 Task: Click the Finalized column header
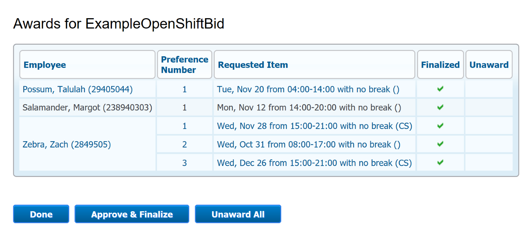pyautogui.click(x=440, y=65)
